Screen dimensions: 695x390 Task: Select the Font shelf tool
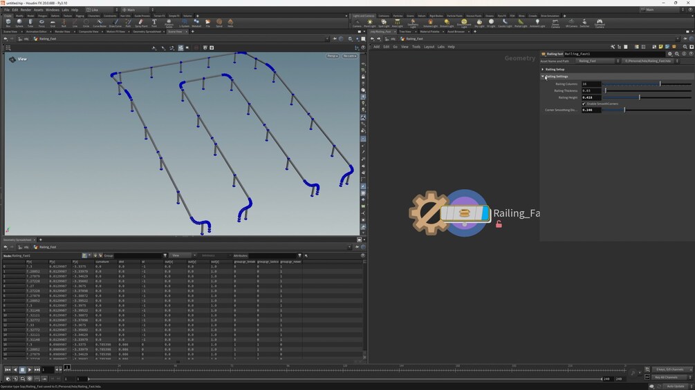154,23
